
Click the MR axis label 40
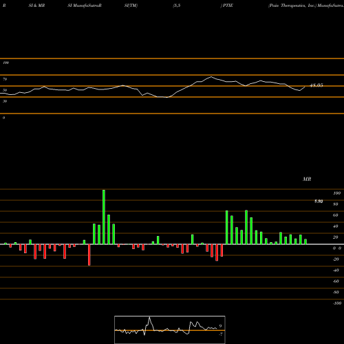(x=336, y=226)
